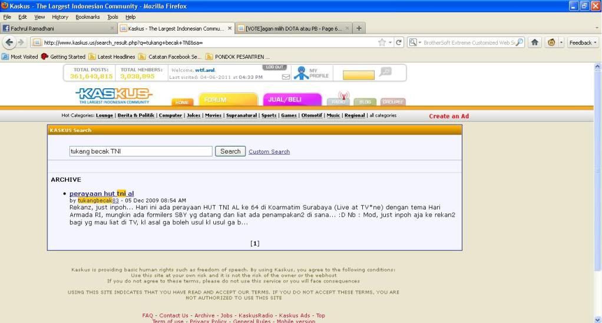Close the VOTE DOTA atau PB tab
Screen dimensions: 602x323
point(347,28)
